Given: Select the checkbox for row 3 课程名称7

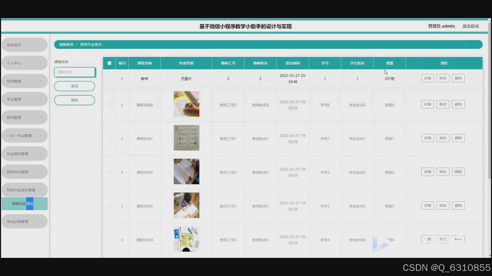Looking at the screenshot, I should 109,139.
